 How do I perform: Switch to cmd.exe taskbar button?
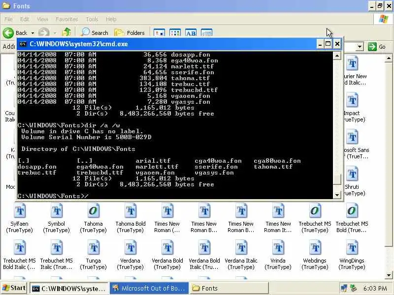point(69,289)
